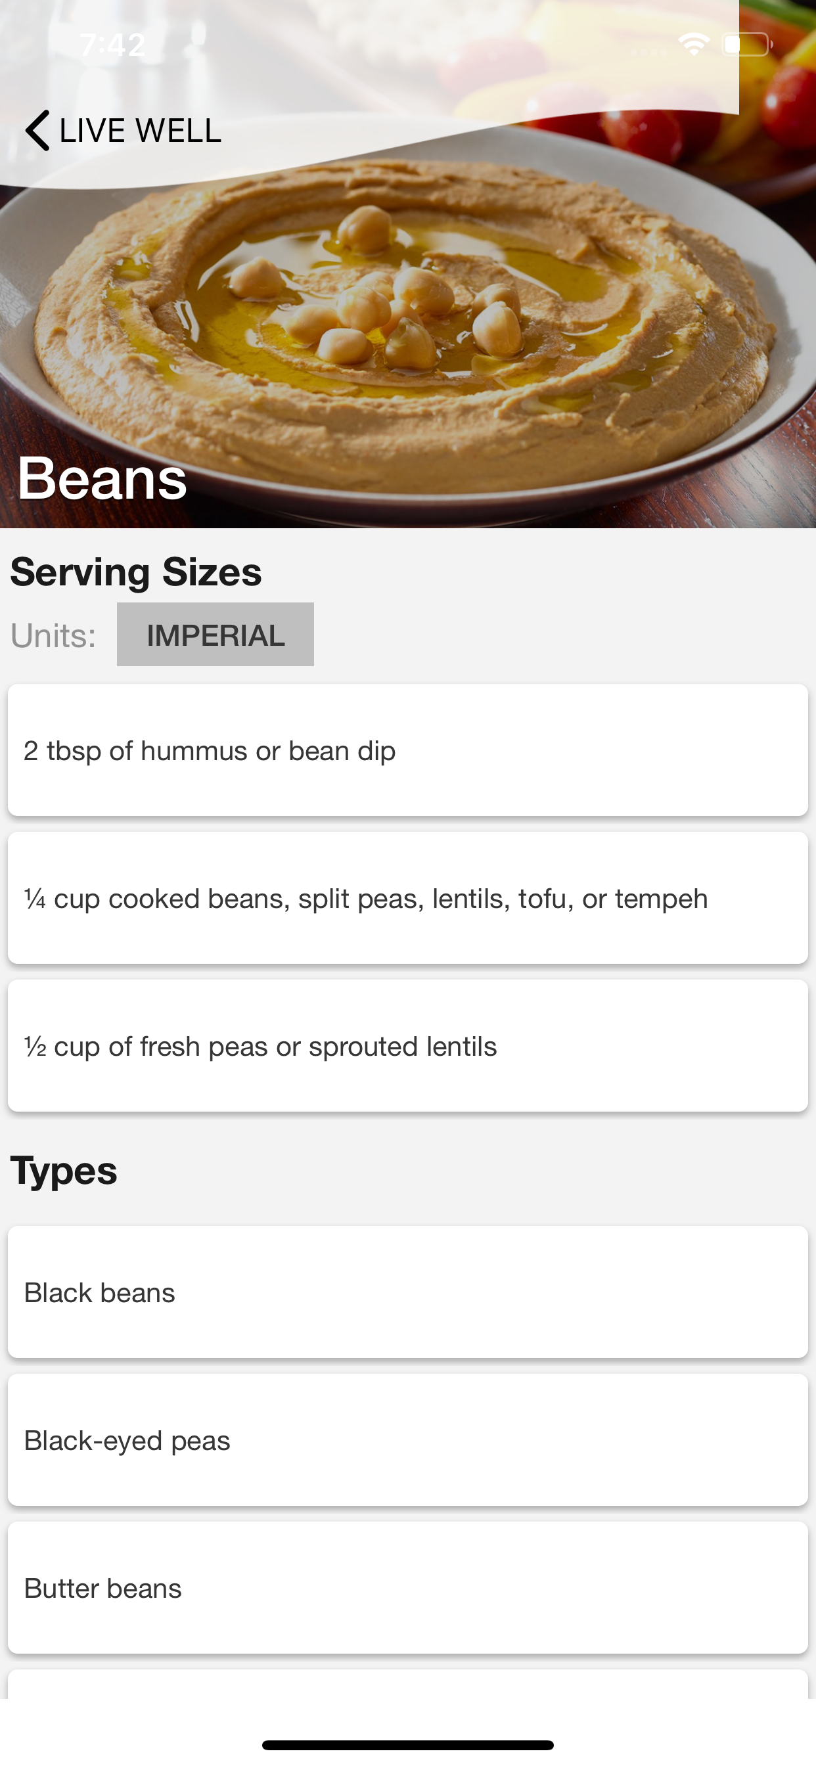The height and width of the screenshot is (1766, 816).
Task: Tap the Wi-Fi status icon
Action: 693,45
